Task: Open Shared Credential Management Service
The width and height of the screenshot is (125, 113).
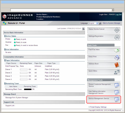Action: point(104,85)
